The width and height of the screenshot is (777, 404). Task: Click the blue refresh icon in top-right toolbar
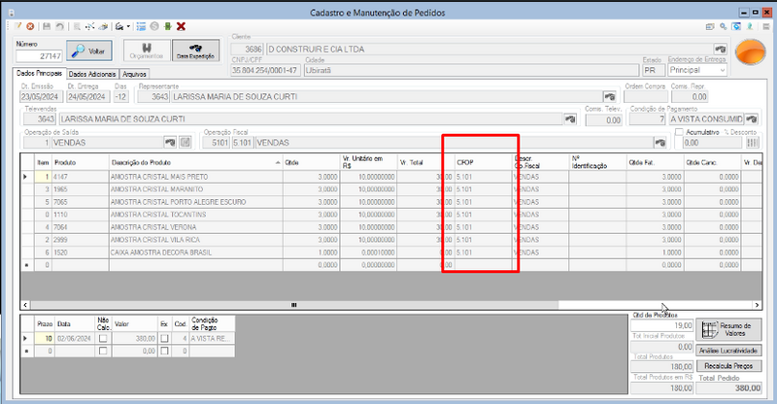click(737, 27)
